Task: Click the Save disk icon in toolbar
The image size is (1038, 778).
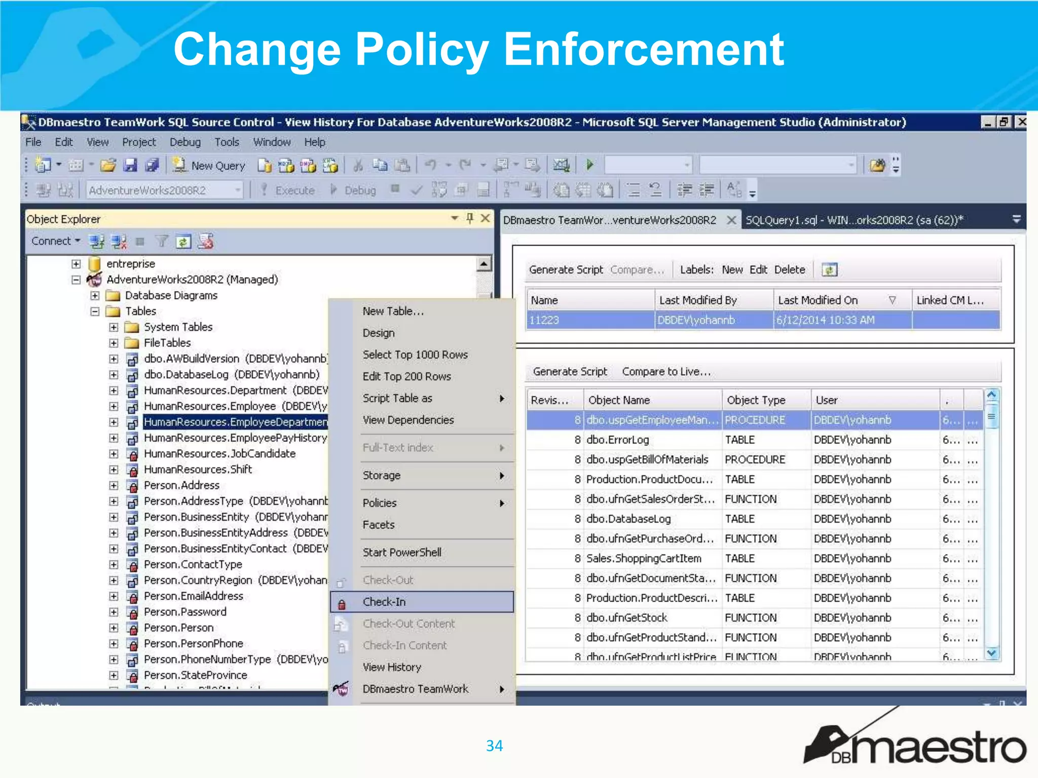Action: [131, 165]
